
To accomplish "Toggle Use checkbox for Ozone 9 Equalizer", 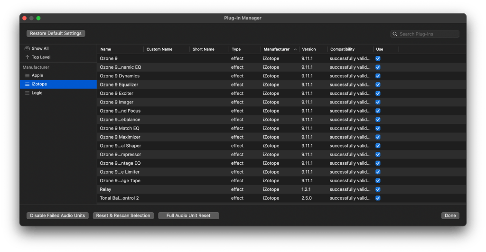I will coord(378,84).
